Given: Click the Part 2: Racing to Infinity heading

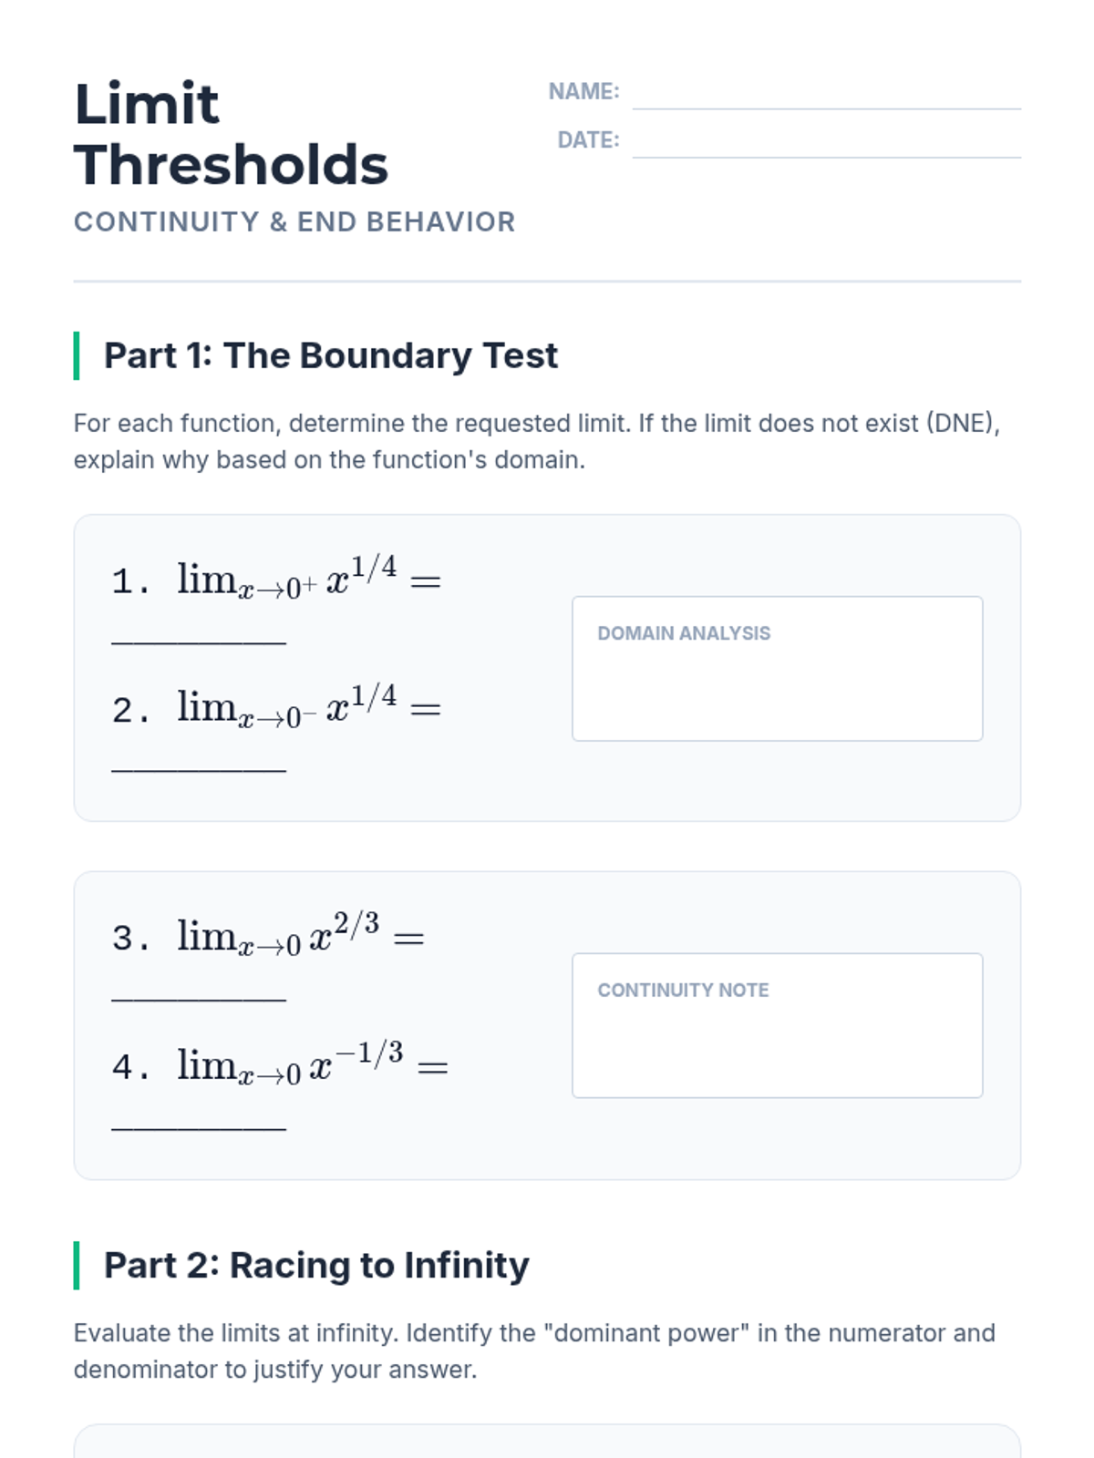Looking at the screenshot, I should coord(315,1265).
